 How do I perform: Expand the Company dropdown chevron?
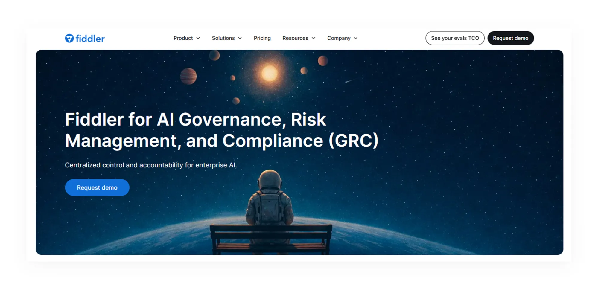pos(356,38)
